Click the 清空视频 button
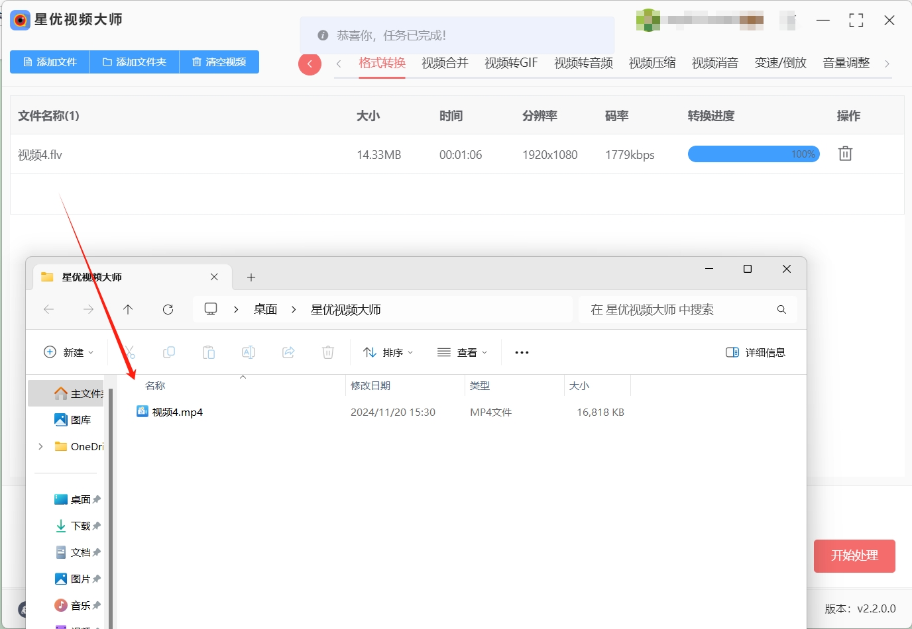The image size is (912, 629). [x=219, y=62]
